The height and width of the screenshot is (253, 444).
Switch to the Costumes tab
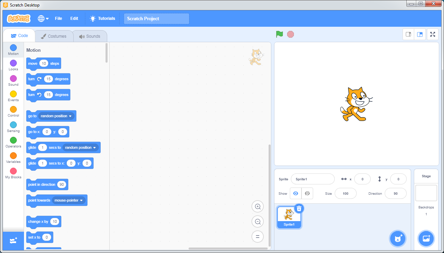pyautogui.click(x=53, y=36)
